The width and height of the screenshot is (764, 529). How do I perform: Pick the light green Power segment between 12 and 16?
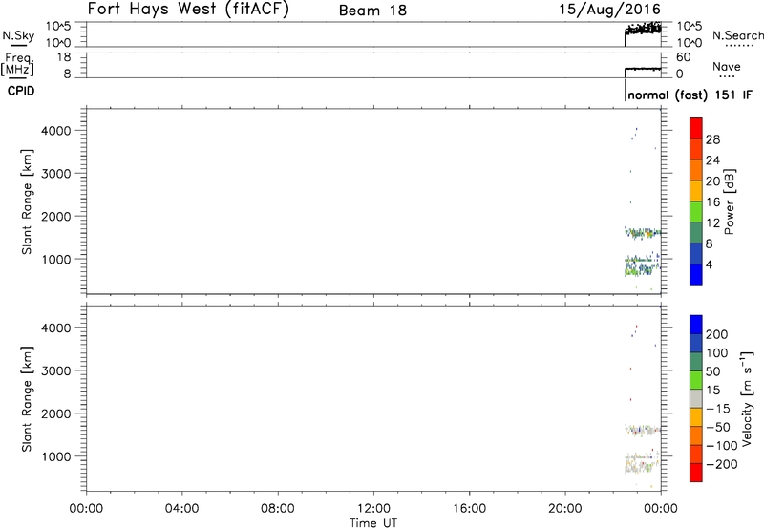point(696,211)
